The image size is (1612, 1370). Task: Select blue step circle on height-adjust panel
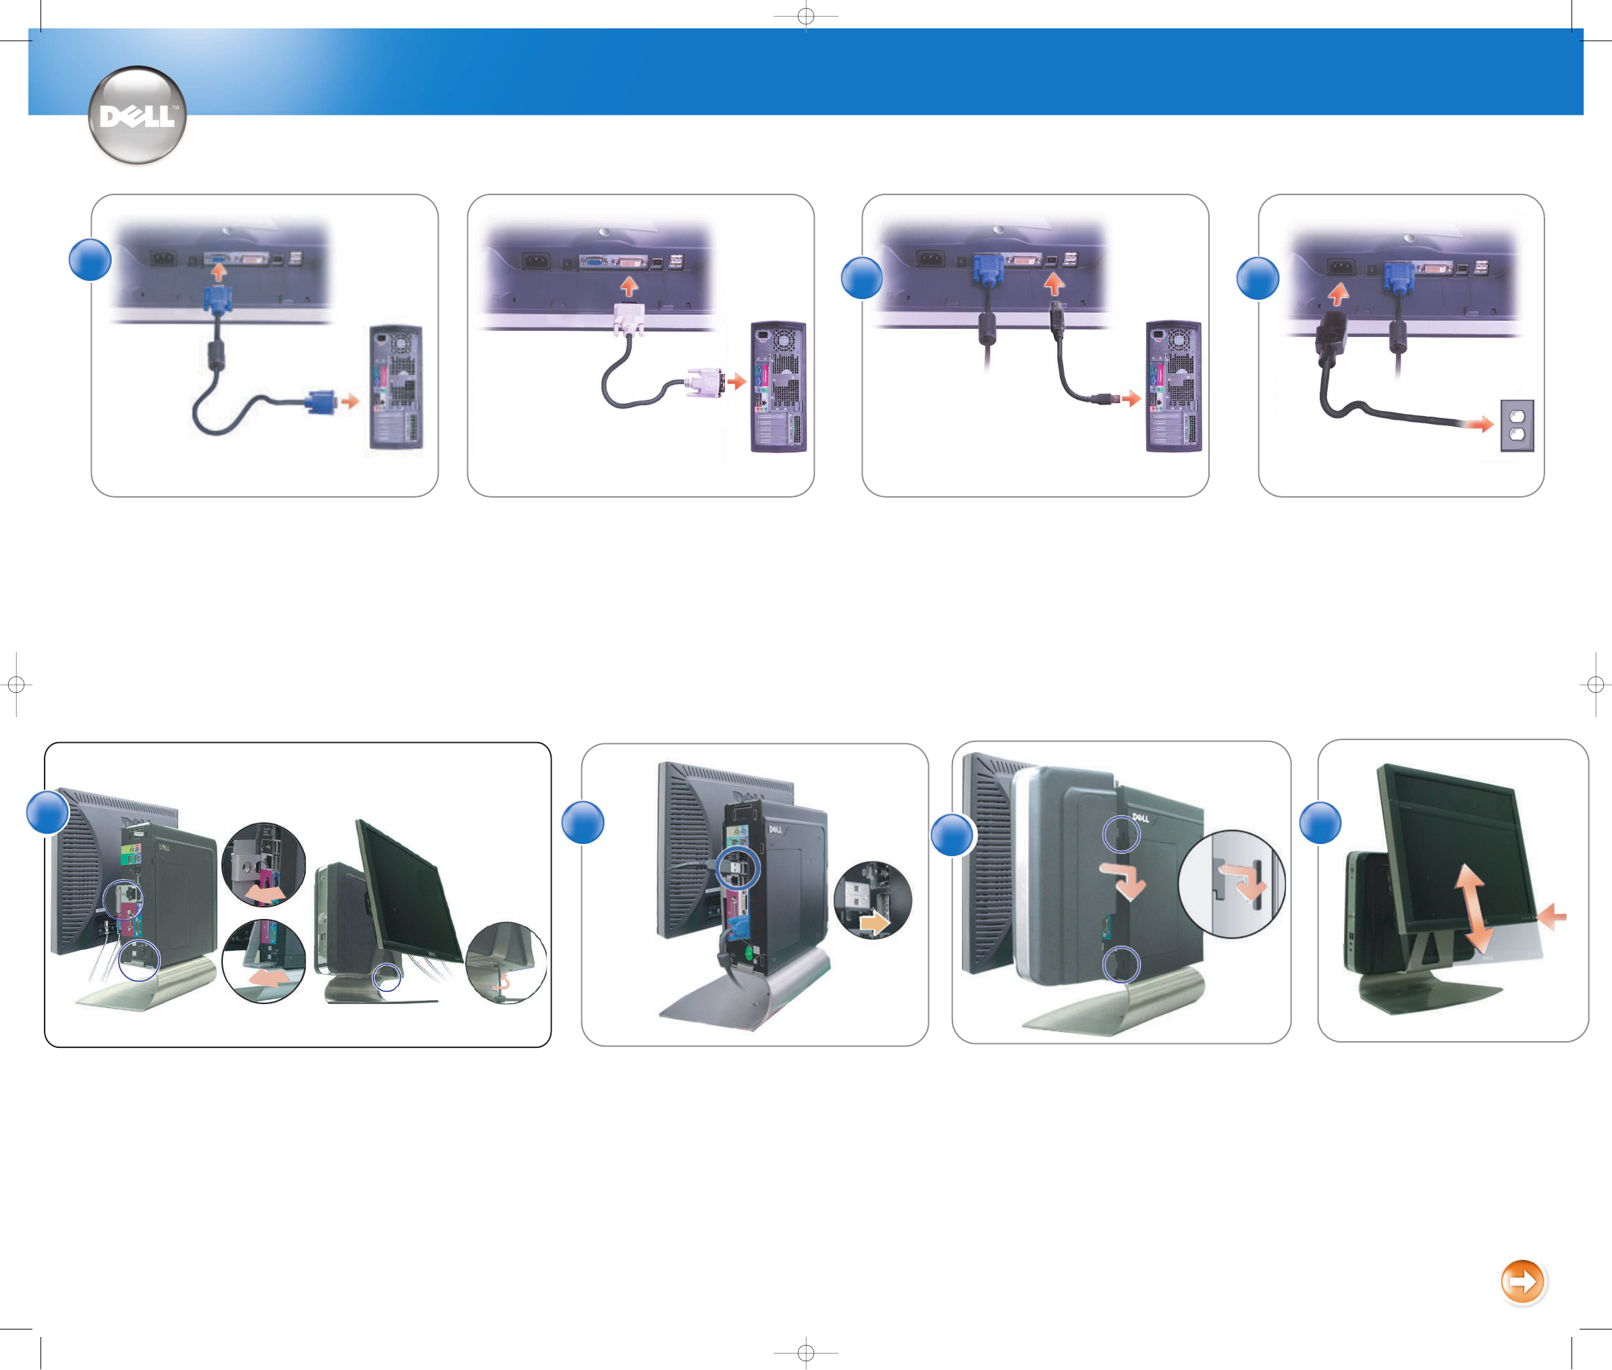pos(1320,822)
